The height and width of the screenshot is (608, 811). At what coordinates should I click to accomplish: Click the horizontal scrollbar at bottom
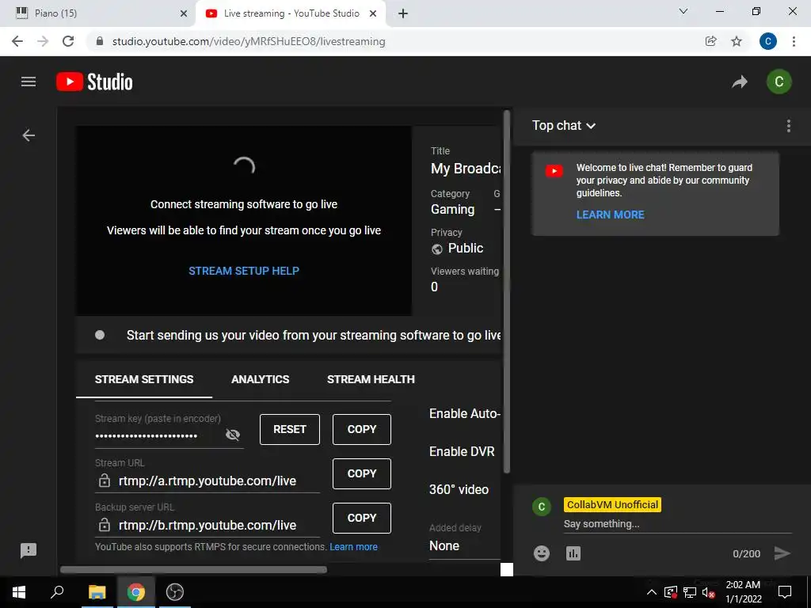point(193,570)
